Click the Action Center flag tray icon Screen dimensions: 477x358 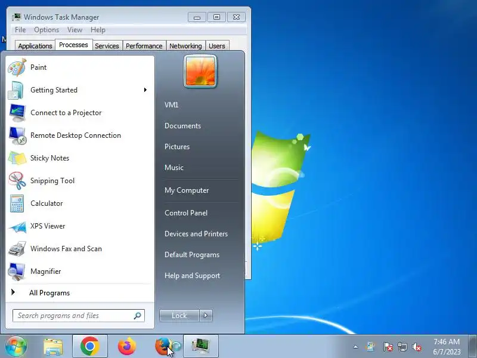[x=388, y=347]
